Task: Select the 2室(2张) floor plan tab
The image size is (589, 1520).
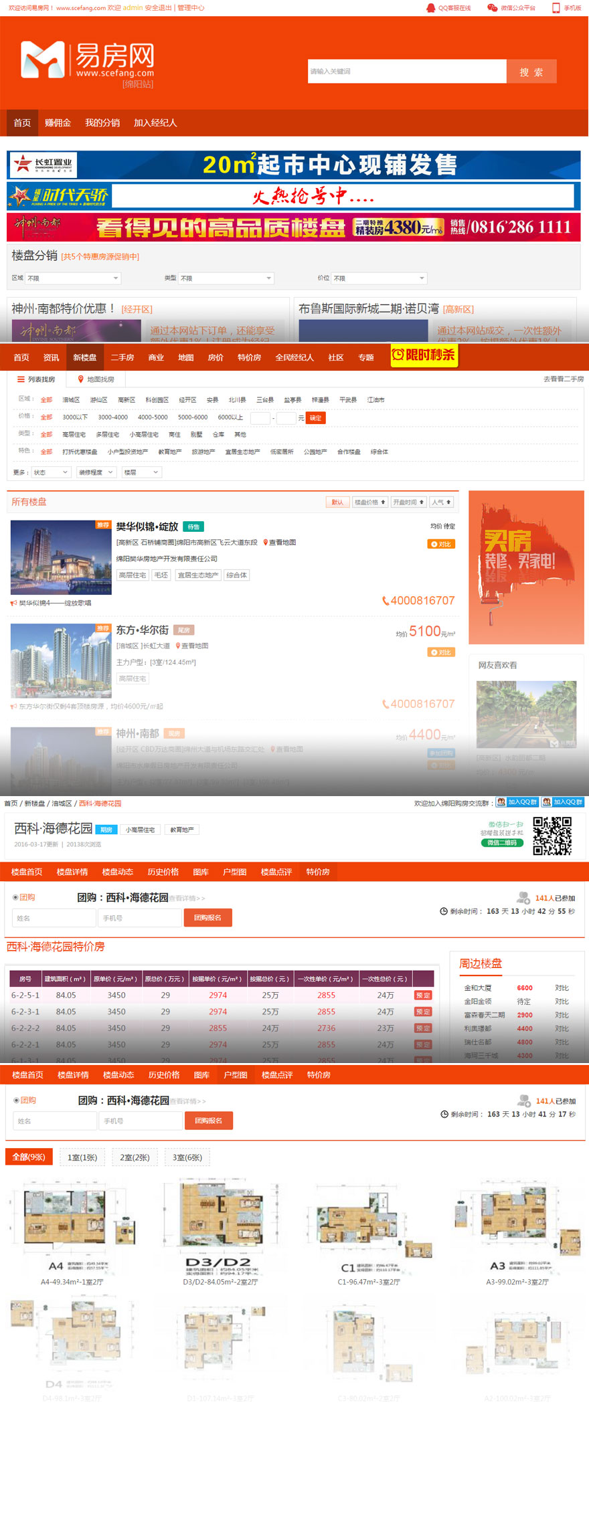Action: (135, 1157)
